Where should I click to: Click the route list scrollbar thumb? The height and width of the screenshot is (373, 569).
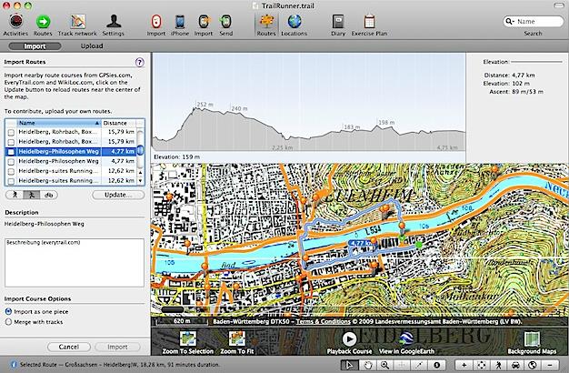tap(140, 150)
